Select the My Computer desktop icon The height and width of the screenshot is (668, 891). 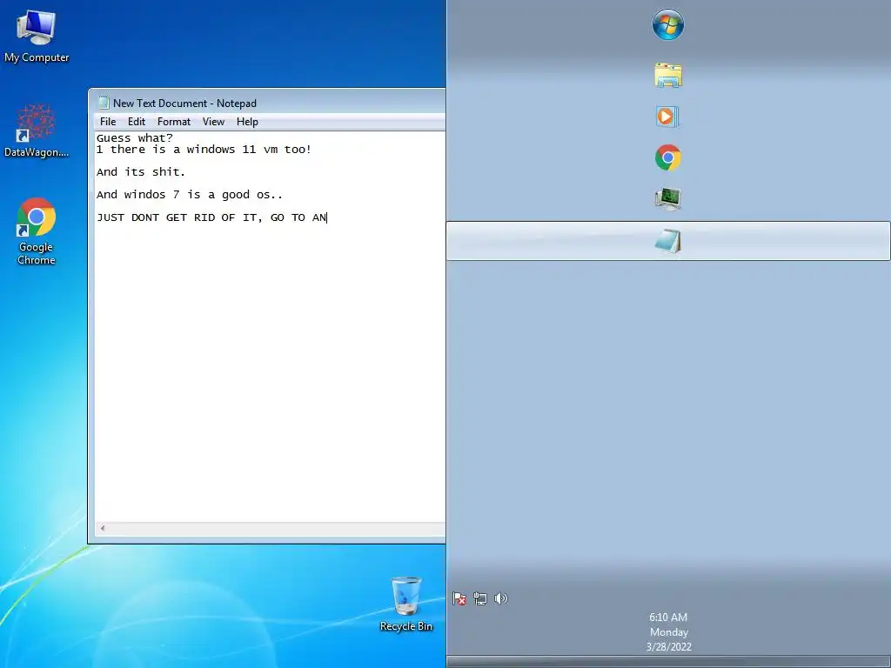click(37, 37)
